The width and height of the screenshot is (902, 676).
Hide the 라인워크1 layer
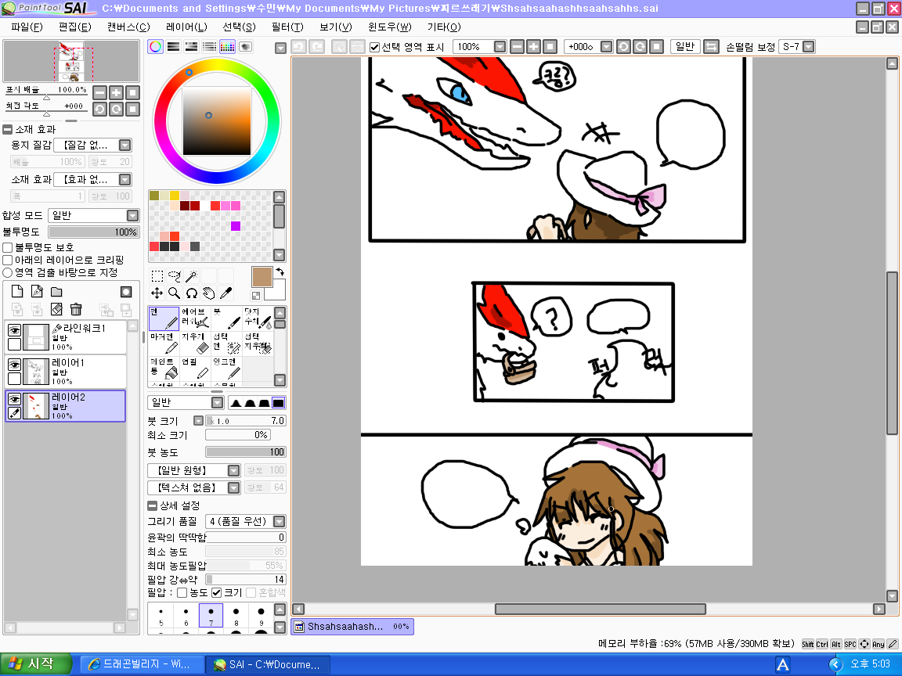14,330
